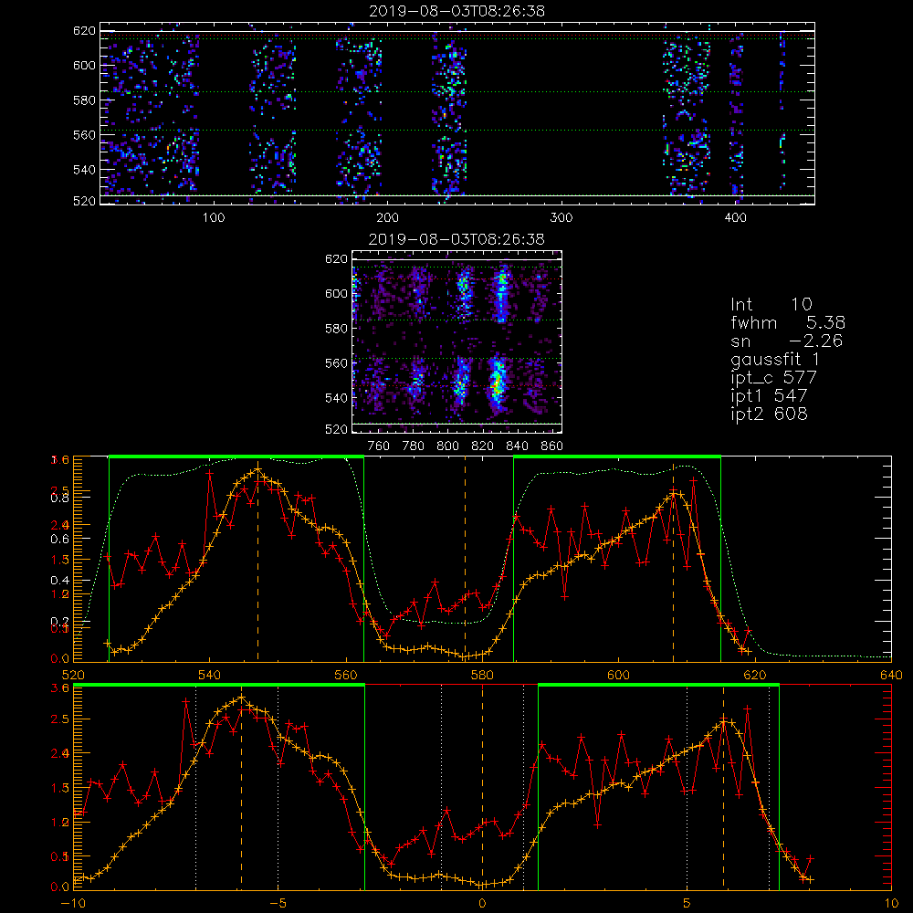Click the 'ipt2 608' readout
Screen dimensions: 913x913
[769, 414]
